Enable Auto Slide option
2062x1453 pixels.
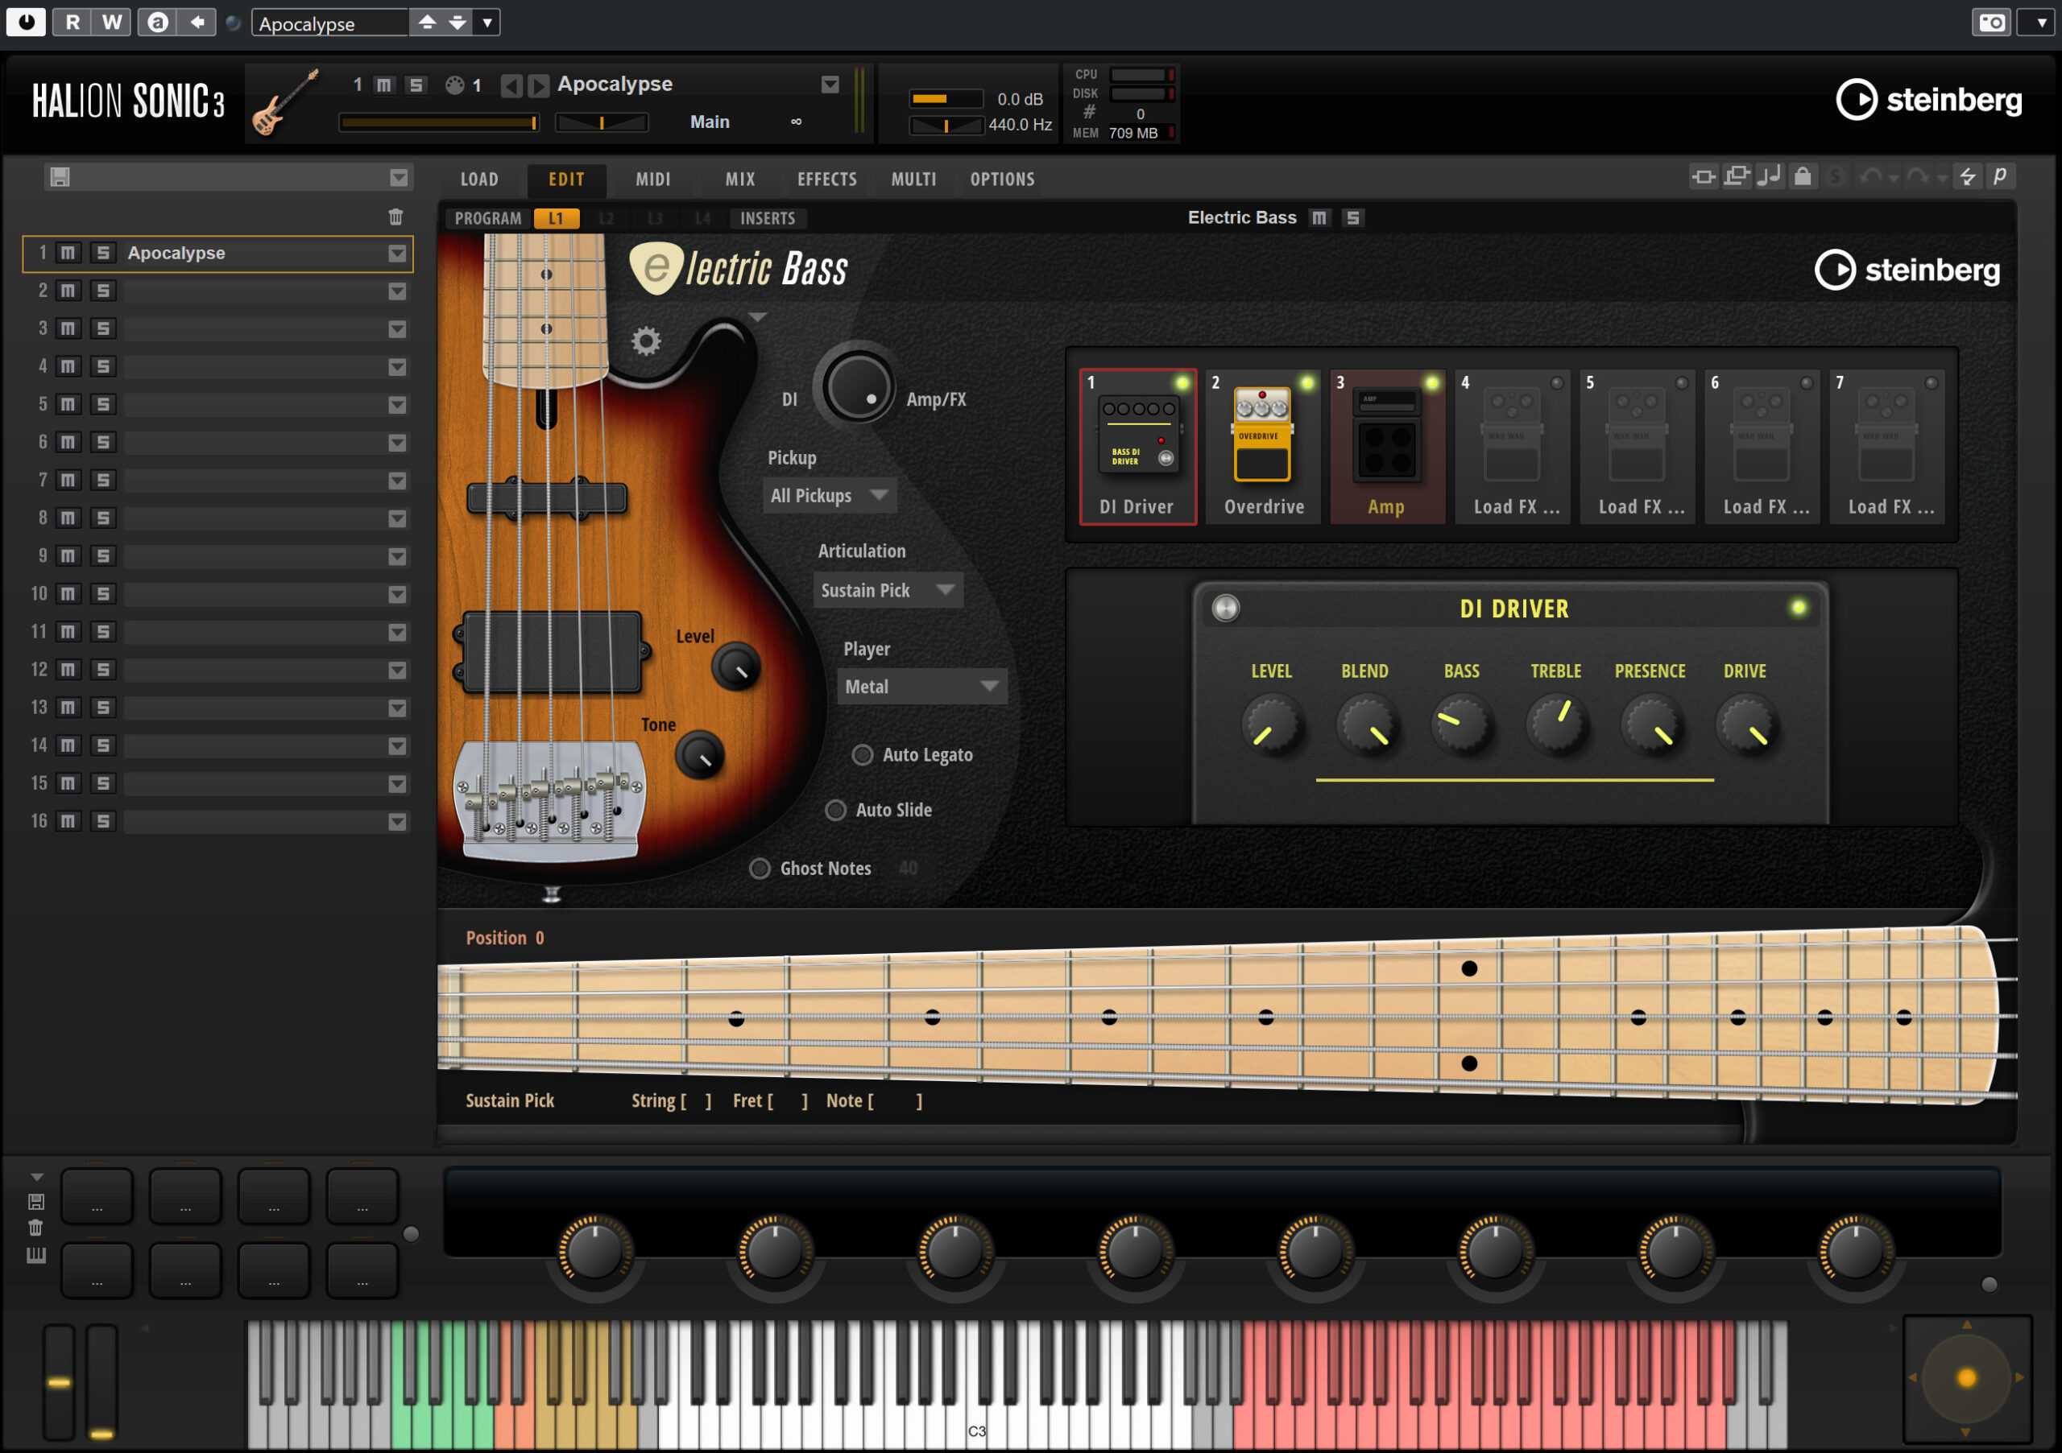pyautogui.click(x=835, y=810)
